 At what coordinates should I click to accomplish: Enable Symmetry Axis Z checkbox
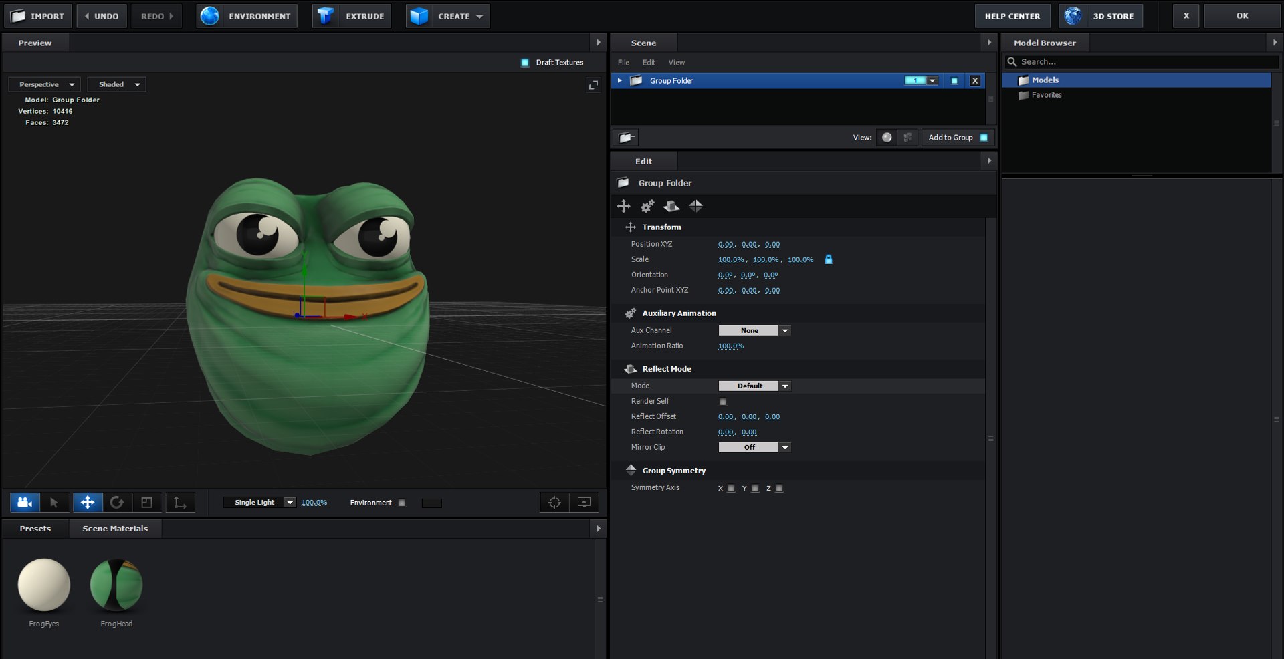(780, 489)
